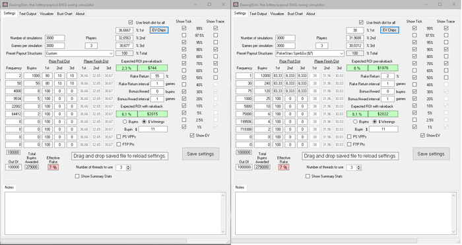
Task: Toggle Show EV checkbox in left window
Action: pos(192,135)
